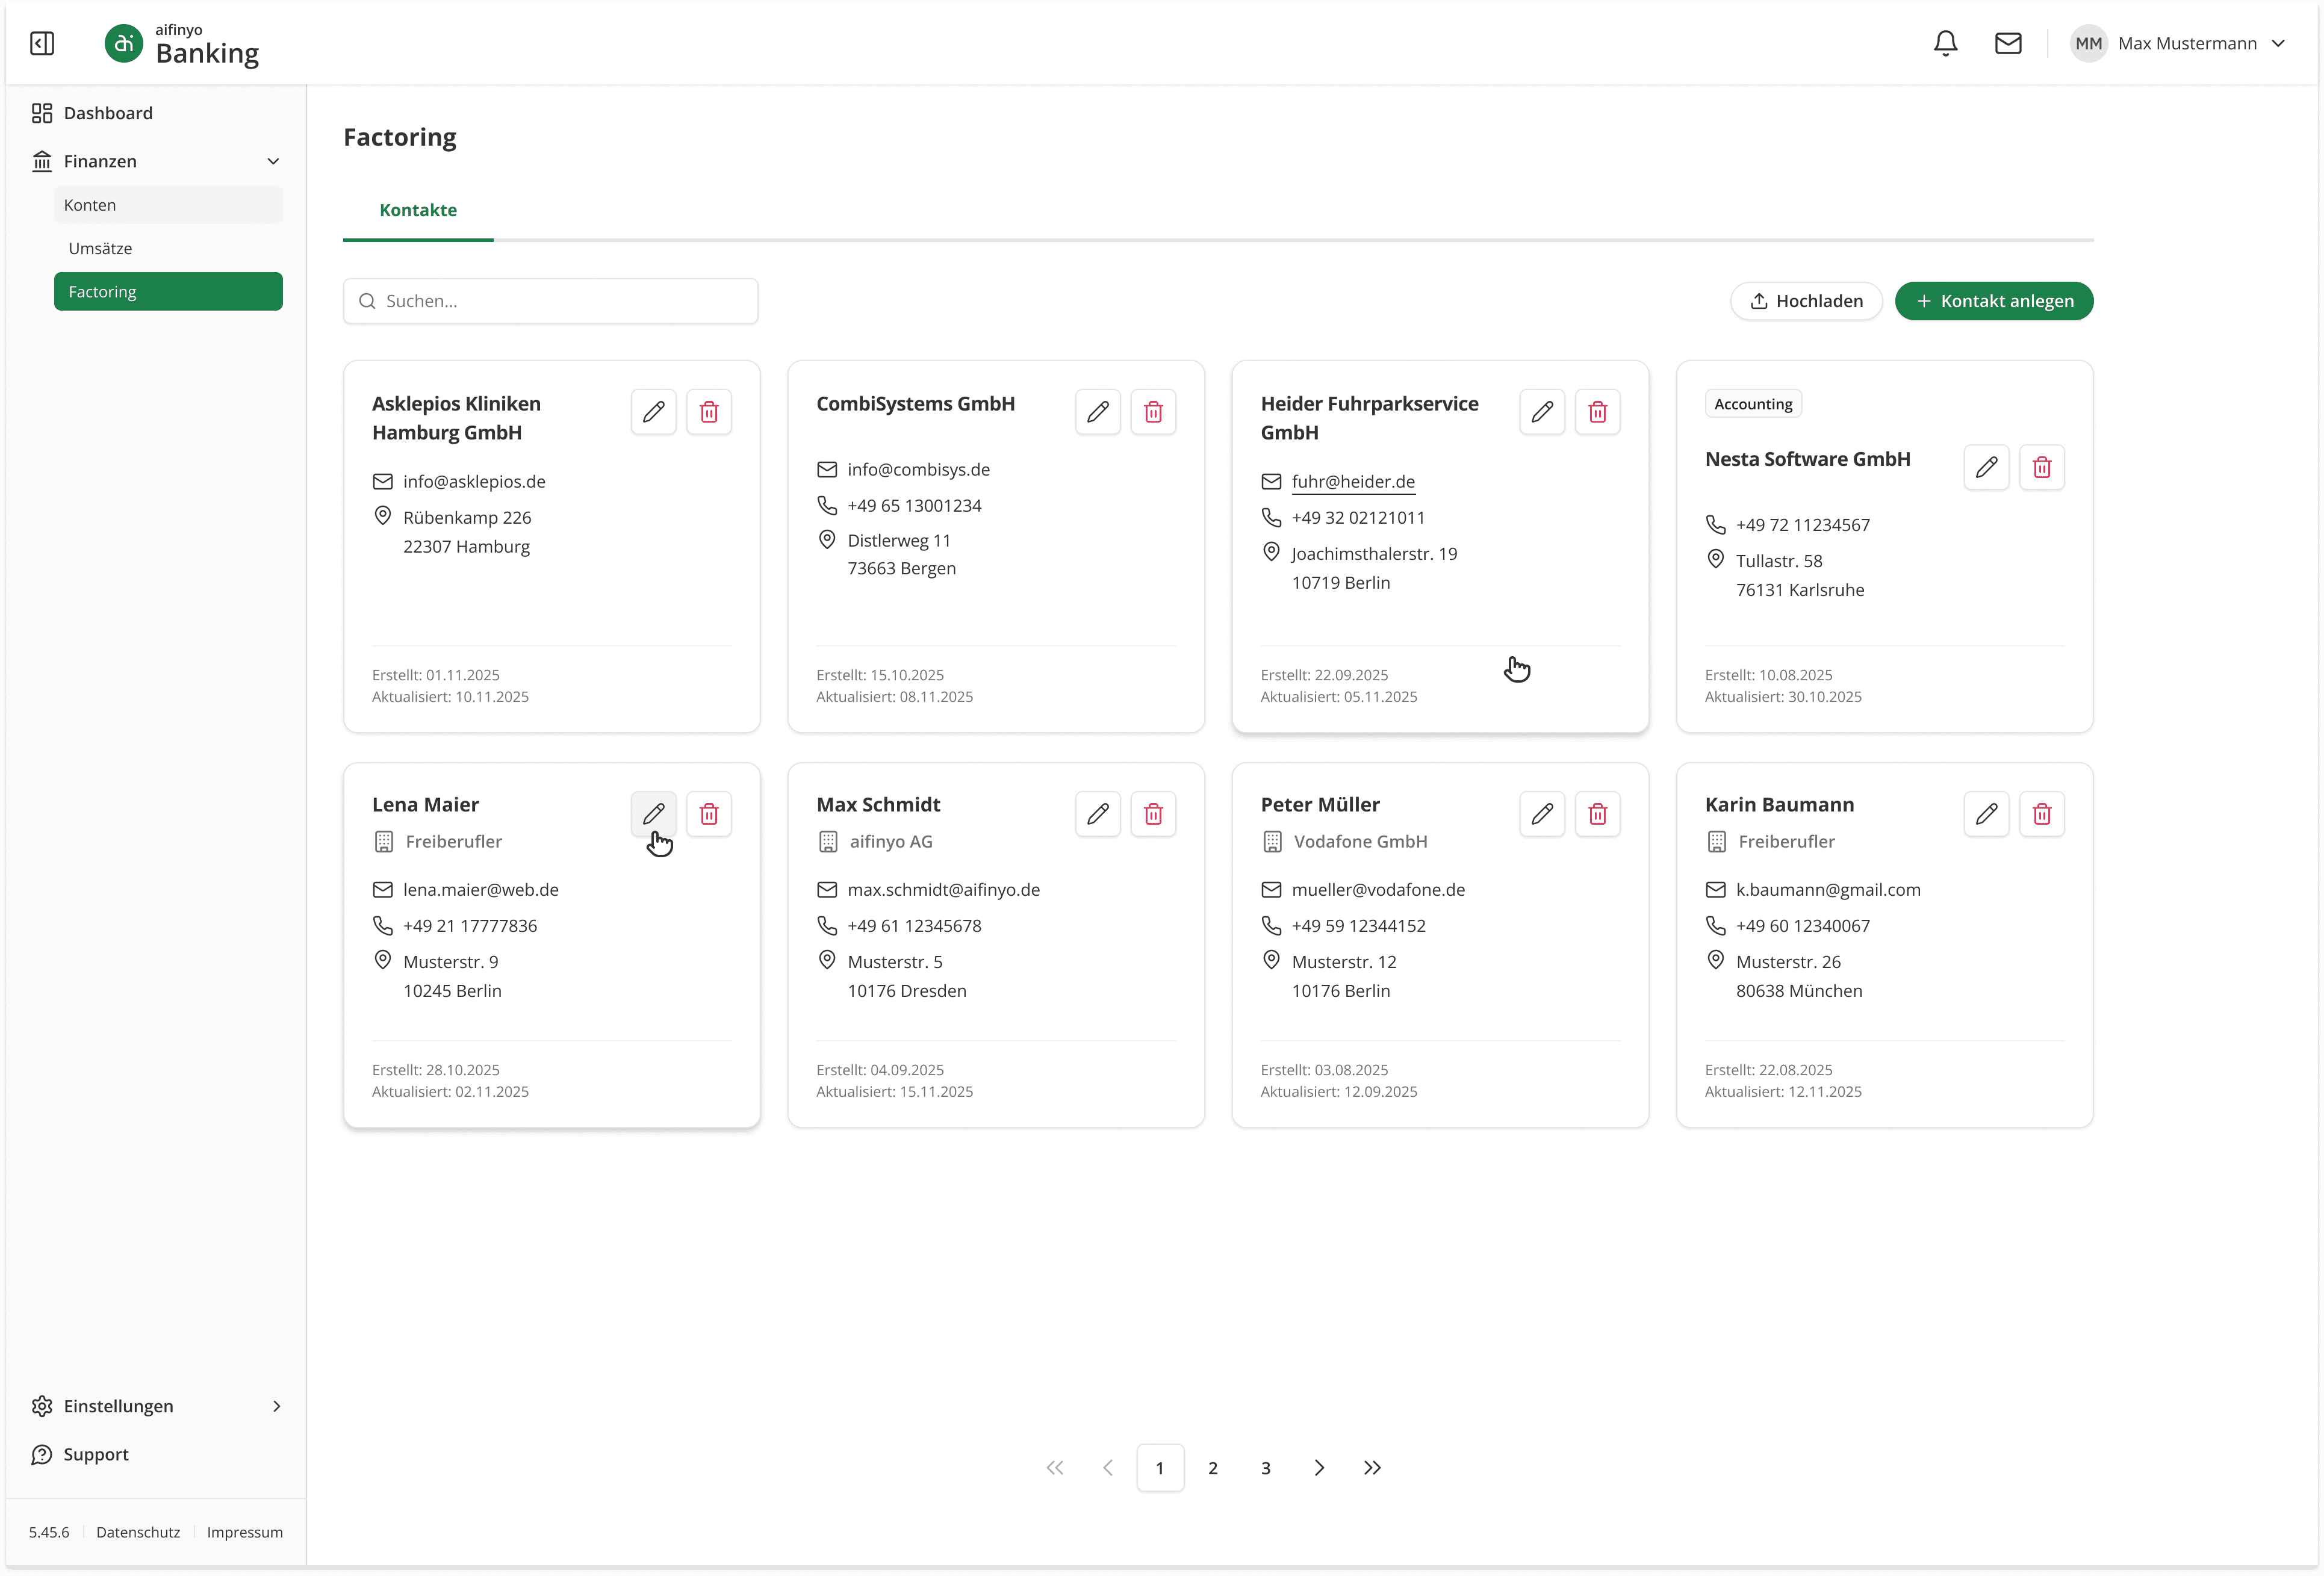Expand Einstellungen submenu
Viewport: 2324px width, 1576px height.
pyautogui.click(x=276, y=1406)
